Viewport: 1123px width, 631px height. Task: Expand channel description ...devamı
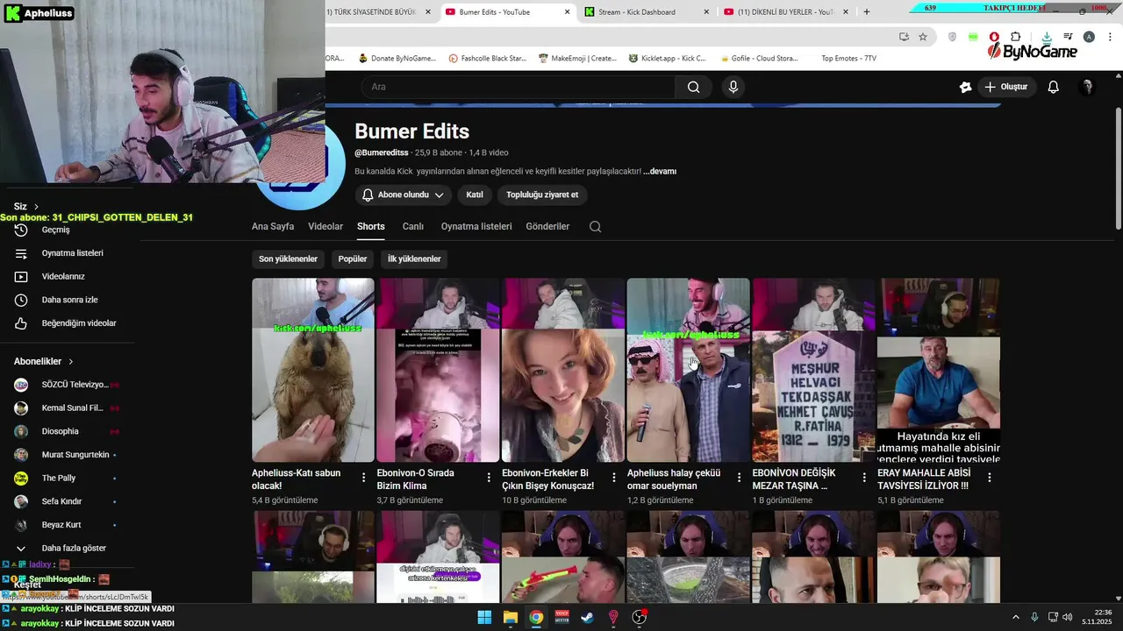[x=660, y=172]
